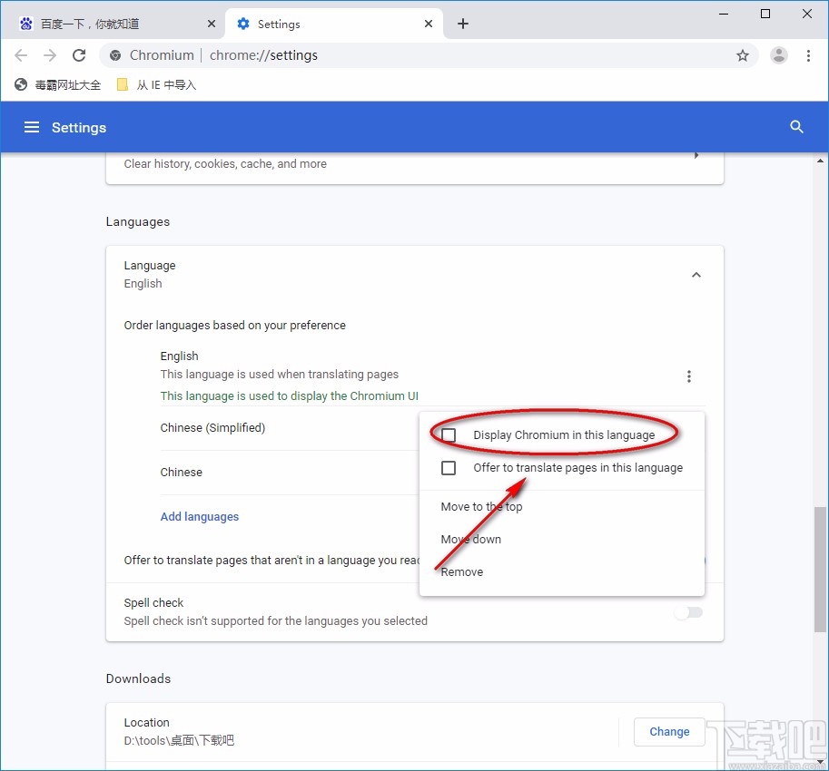Image resolution: width=829 pixels, height=771 pixels.
Task: Click the Chinese (Simplified) language row
Action: pyautogui.click(x=289, y=428)
